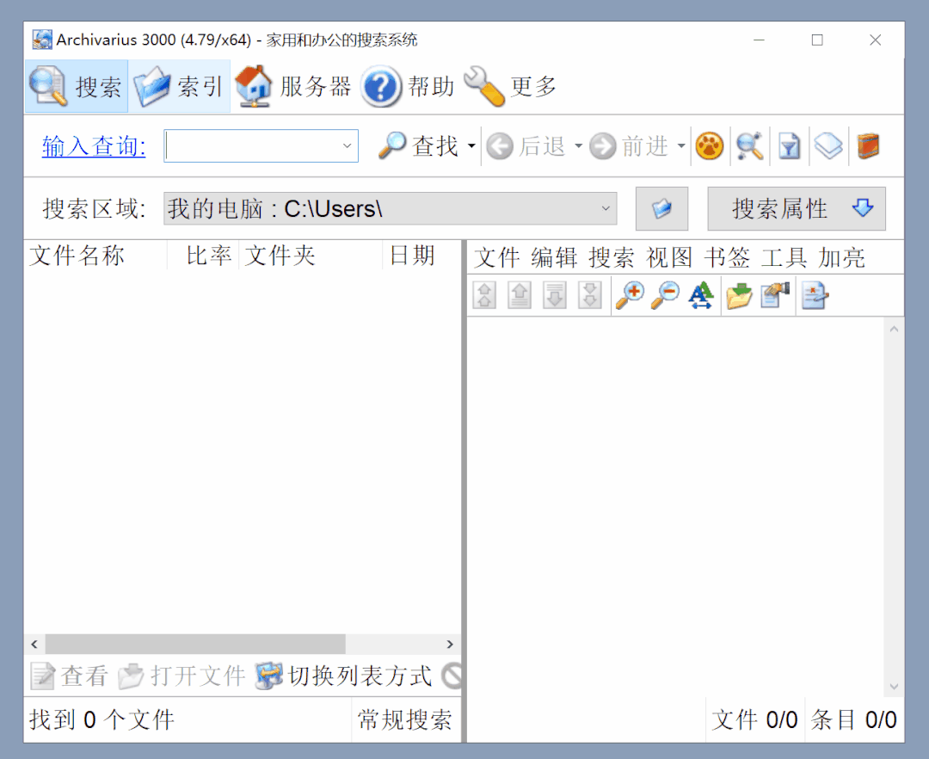The image size is (929, 759).
Task: Click the 查看 view button
Action: pyautogui.click(x=70, y=676)
